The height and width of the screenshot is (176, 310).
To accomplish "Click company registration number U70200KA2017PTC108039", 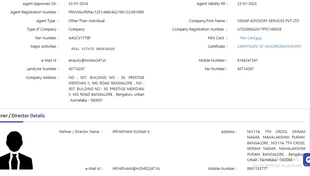I will click(259, 29).
